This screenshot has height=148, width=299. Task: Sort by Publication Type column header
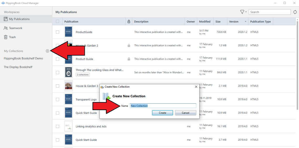click(x=261, y=22)
